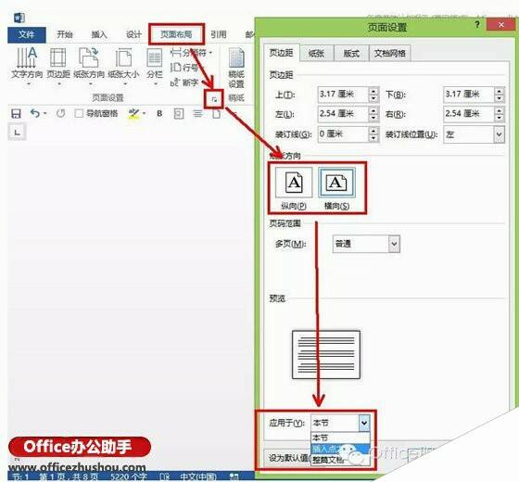Click the 第 1 页, 共 8 页 page indicator
Image resolution: width=519 pixels, height=482 pixels.
click(69, 476)
